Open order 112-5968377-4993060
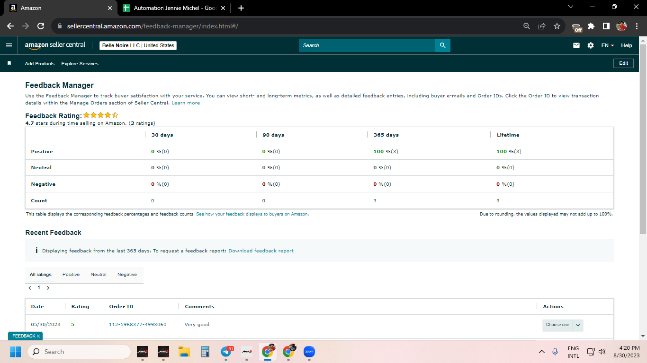 pyautogui.click(x=138, y=325)
